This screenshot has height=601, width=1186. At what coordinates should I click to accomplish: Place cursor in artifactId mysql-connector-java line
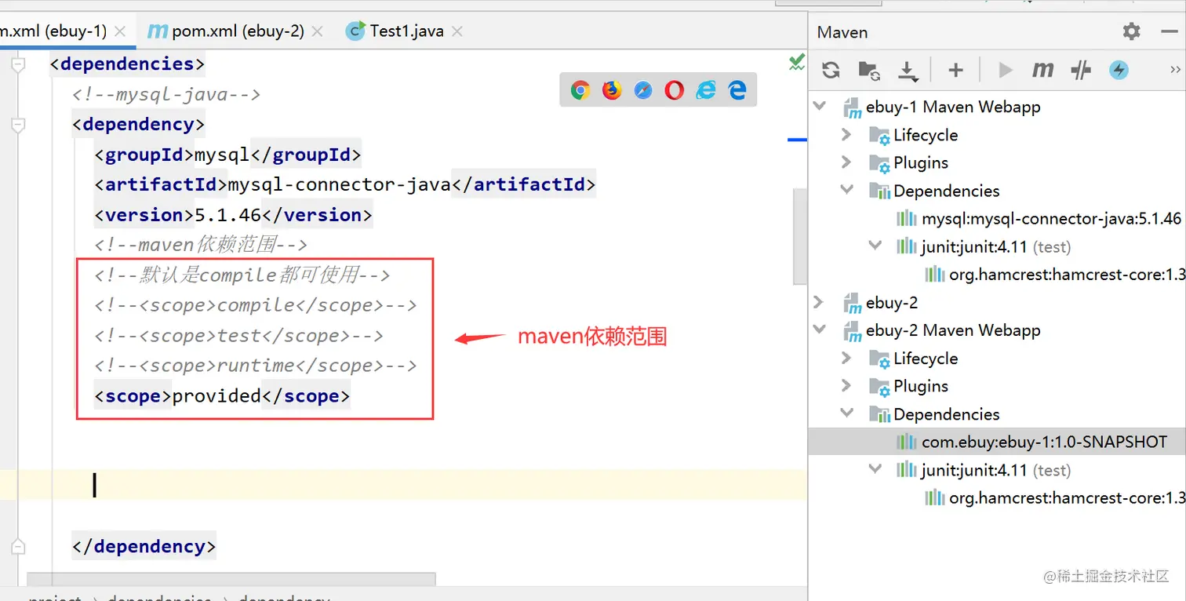(x=345, y=185)
